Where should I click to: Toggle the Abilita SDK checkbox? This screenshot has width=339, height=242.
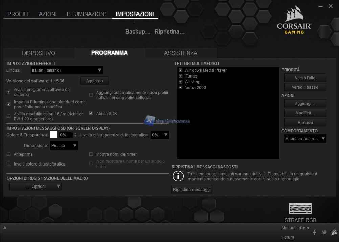pos(91,113)
